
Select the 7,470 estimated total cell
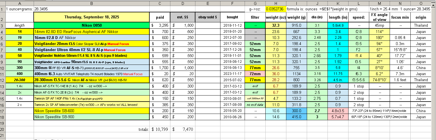[182, 129]
